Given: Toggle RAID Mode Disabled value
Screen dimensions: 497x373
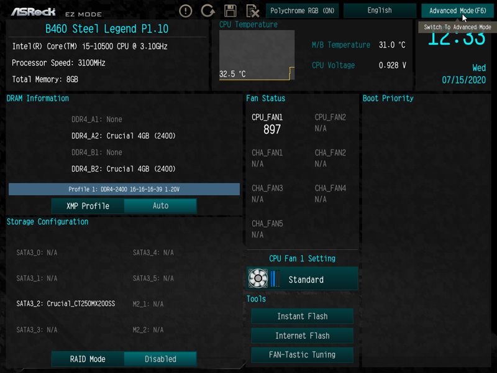Looking at the screenshot, I should 160,359.
